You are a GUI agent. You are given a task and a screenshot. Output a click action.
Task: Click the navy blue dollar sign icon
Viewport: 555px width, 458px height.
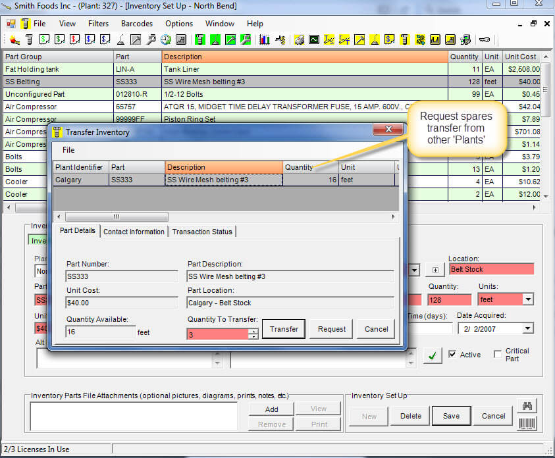105,39
